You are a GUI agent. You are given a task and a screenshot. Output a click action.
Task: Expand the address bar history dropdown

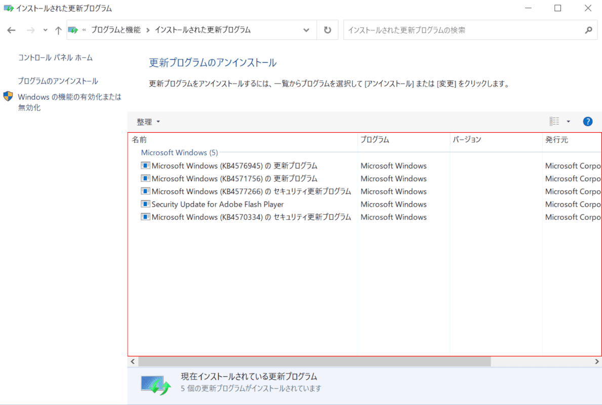tap(306, 30)
